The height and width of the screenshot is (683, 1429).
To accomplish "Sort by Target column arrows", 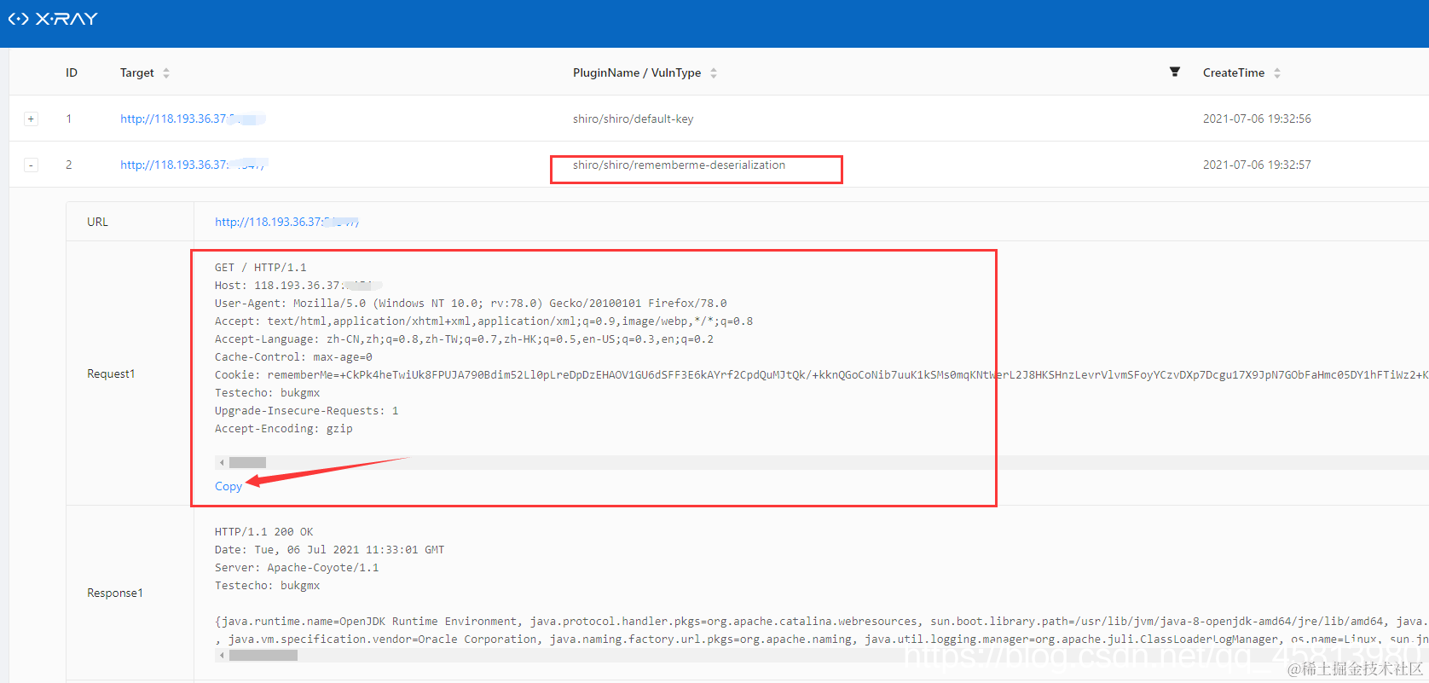I will pos(166,73).
